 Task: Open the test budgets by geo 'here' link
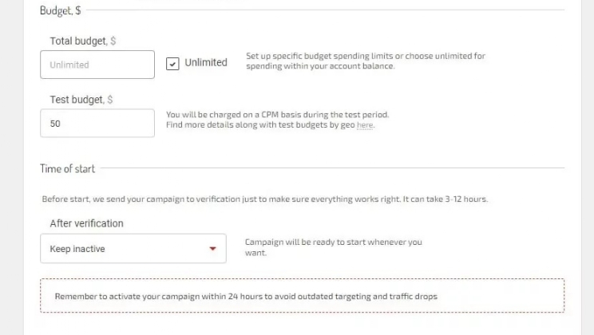coord(365,125)
